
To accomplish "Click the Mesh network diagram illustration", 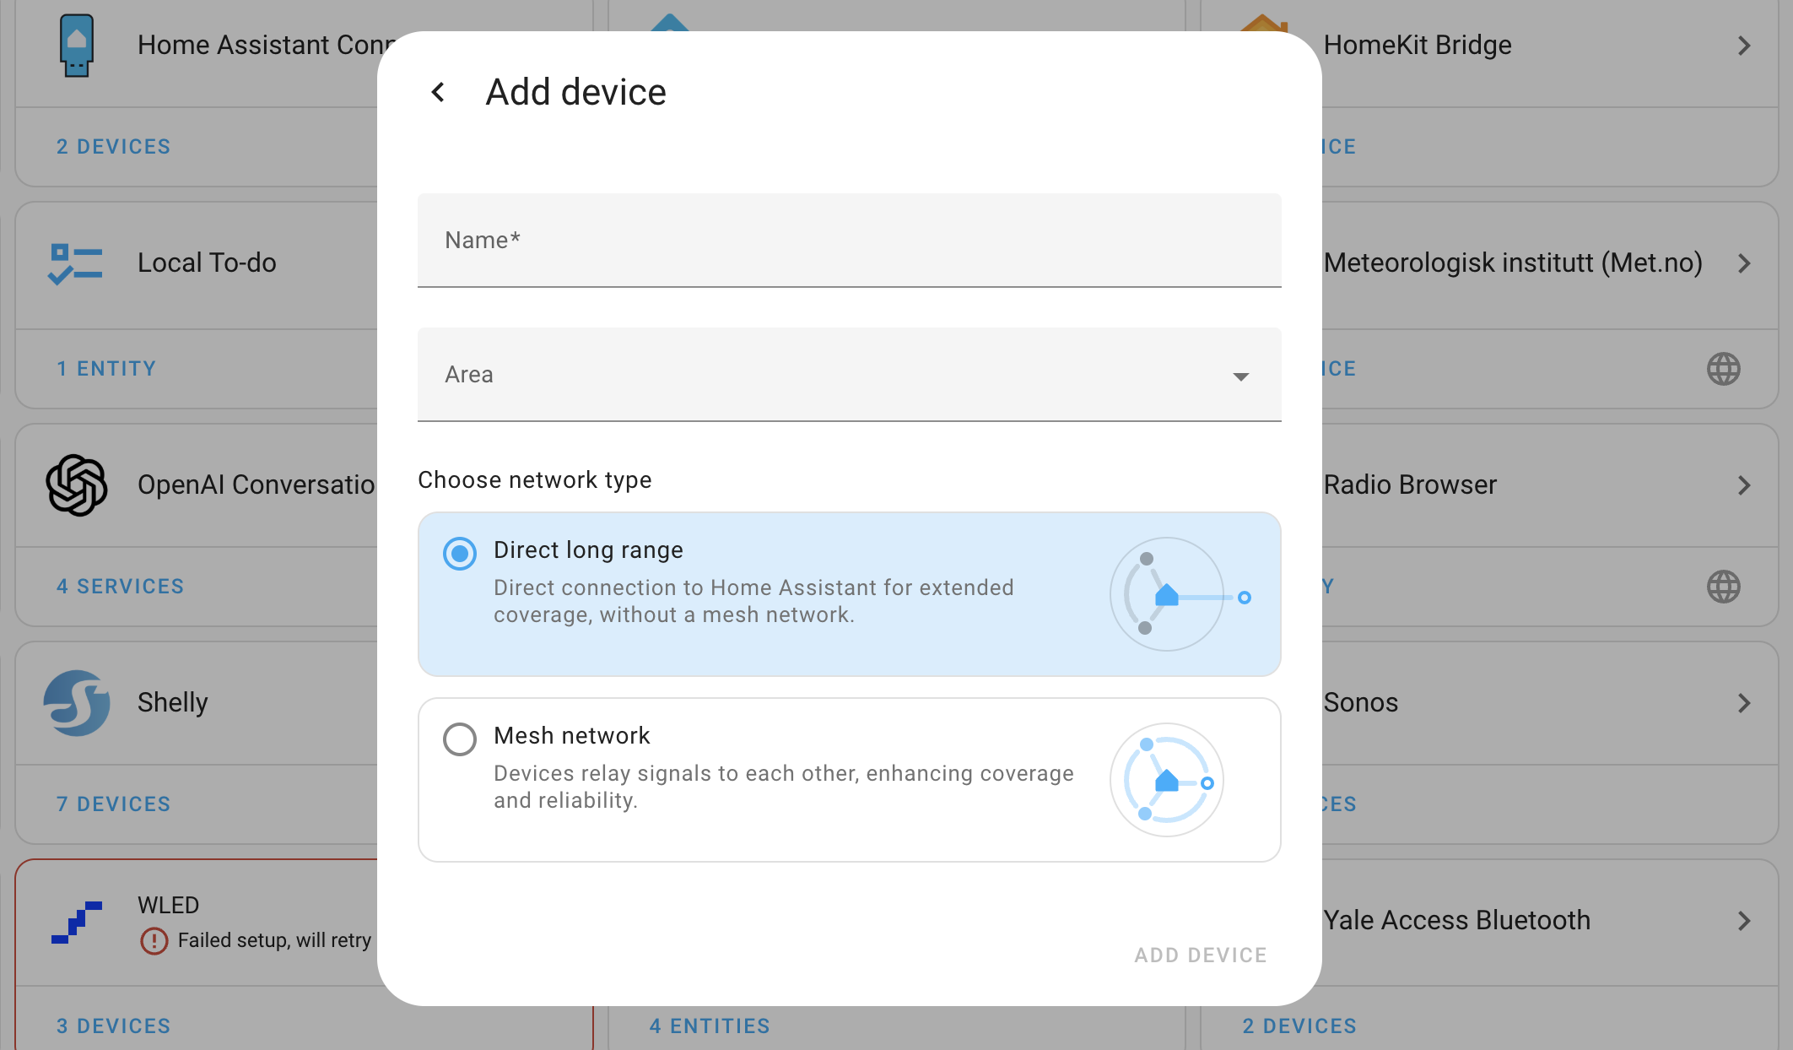I will (1167, 780).
